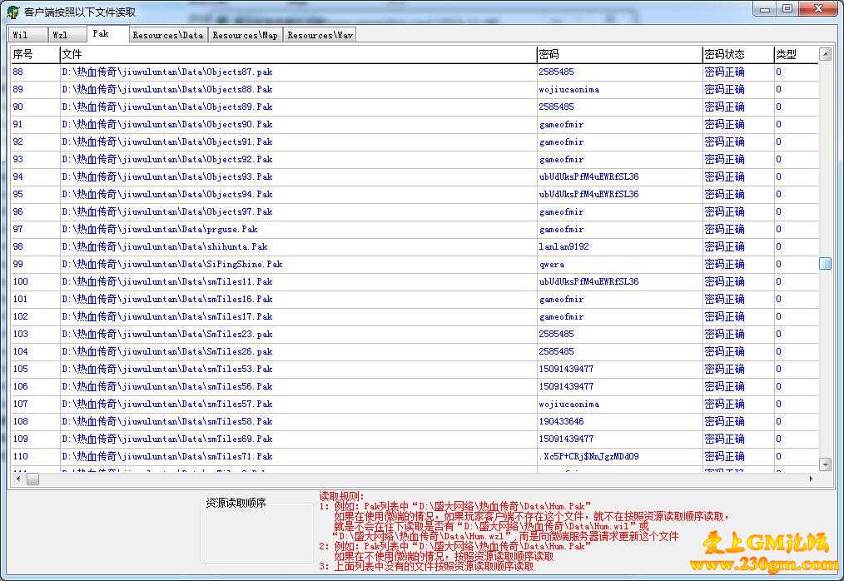Switch to the Wzl tab

point(67,35)
